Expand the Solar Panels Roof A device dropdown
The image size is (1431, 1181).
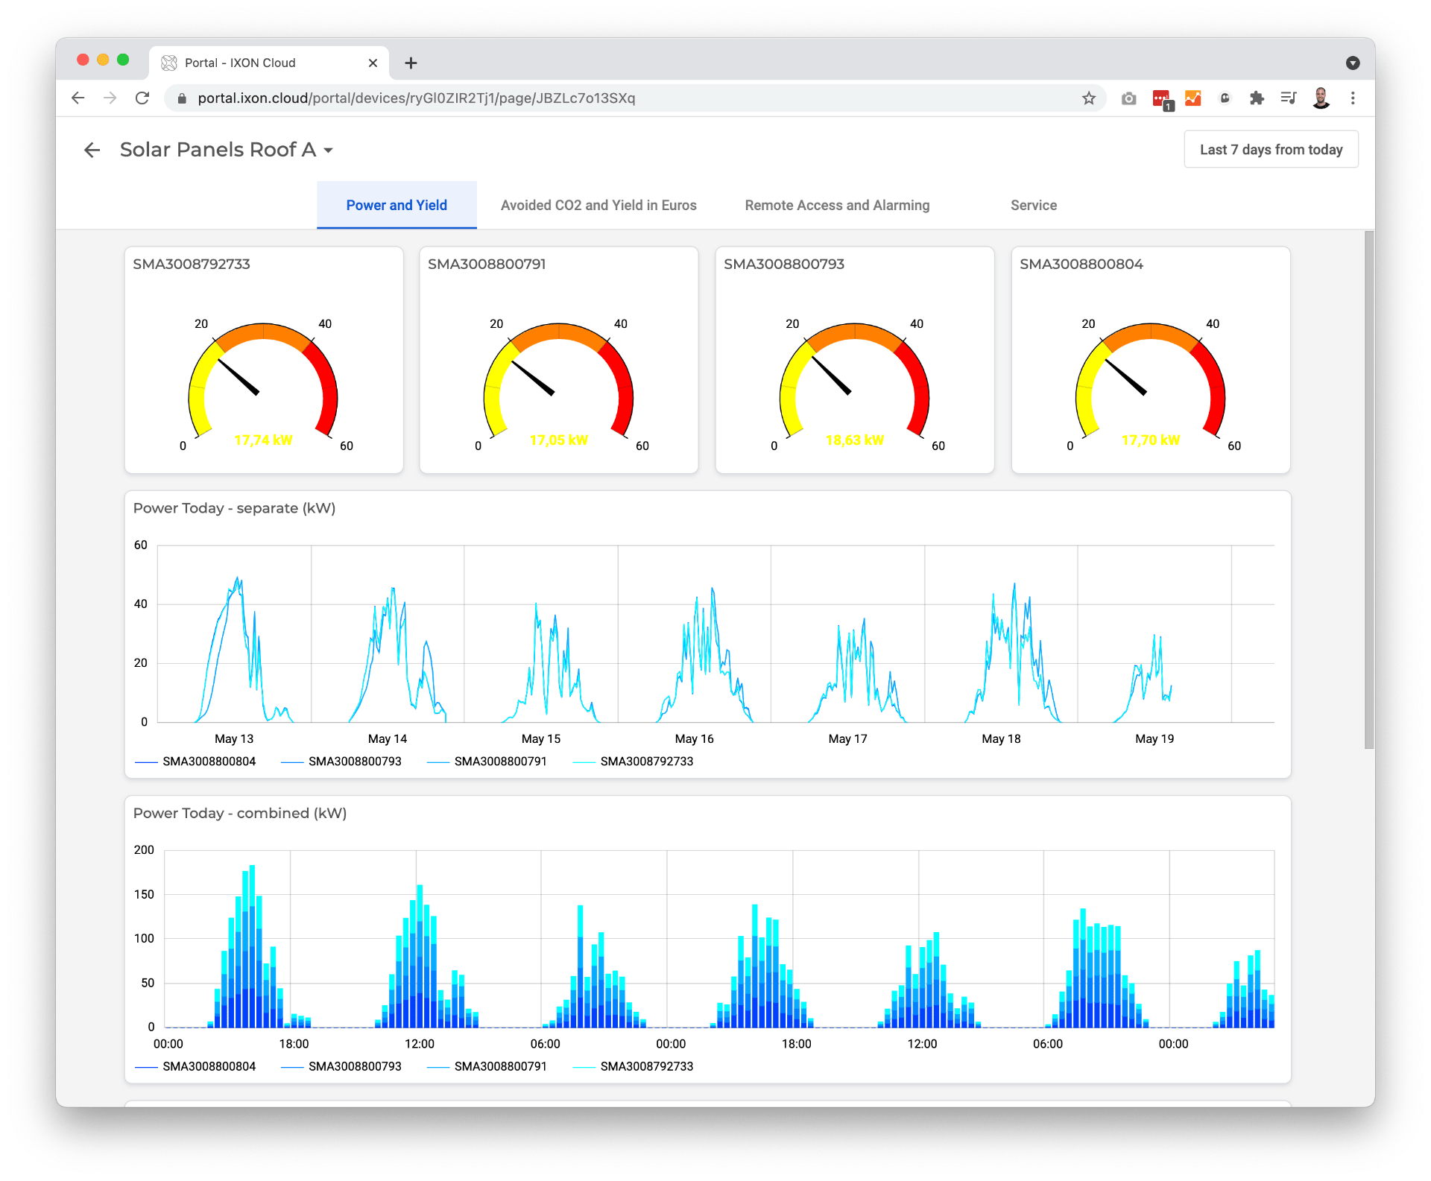coord(329,150)
